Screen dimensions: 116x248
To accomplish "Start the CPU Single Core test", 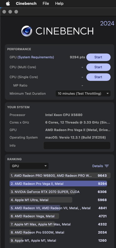I will click(98, 77).
